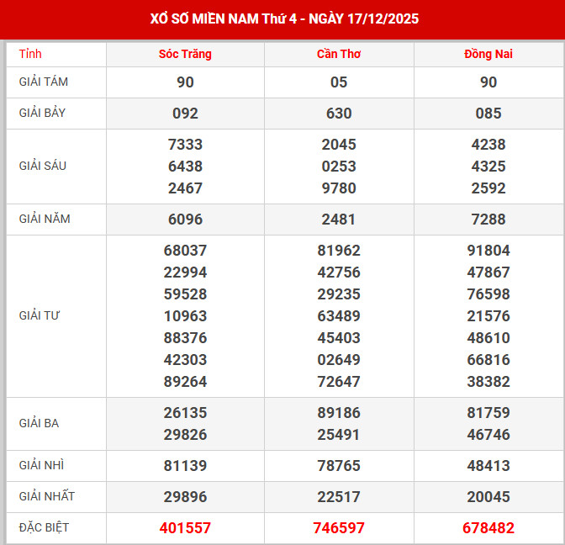Click the Giải Tư row label
The width and height of the screenshot is (565, 545).
pos(40,315)
